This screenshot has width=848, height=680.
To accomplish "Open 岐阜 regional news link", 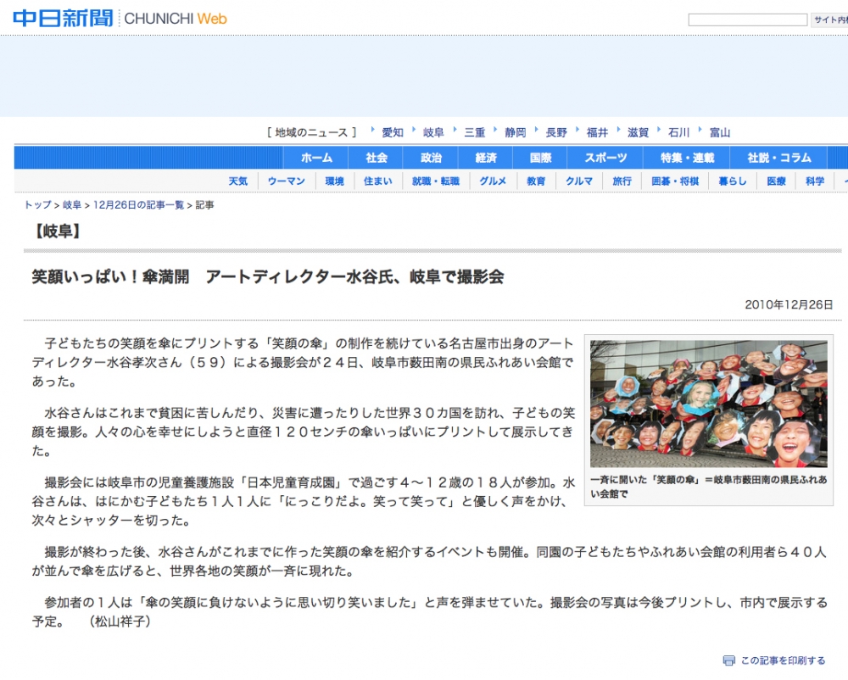I will (x=433, y=132).
